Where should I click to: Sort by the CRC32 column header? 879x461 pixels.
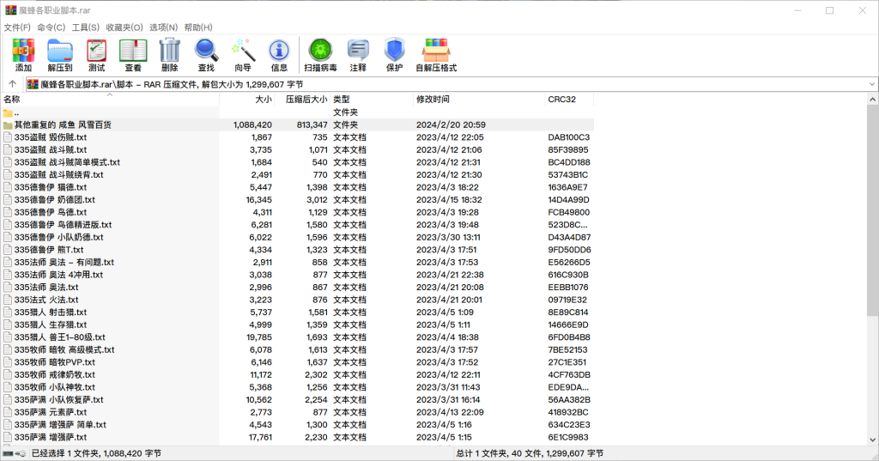570,100
